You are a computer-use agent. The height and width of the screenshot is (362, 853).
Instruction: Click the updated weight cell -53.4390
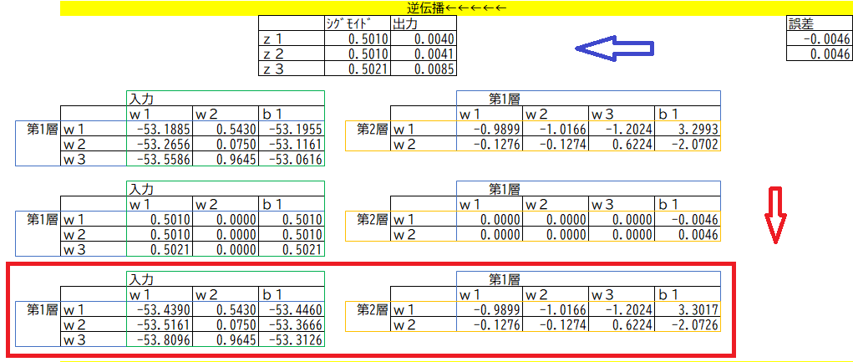159,309
